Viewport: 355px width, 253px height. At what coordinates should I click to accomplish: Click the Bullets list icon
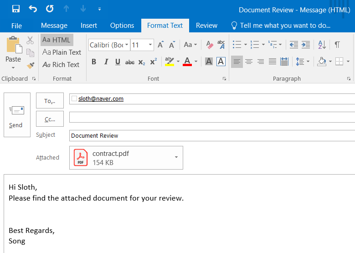(x=237, y=45)
